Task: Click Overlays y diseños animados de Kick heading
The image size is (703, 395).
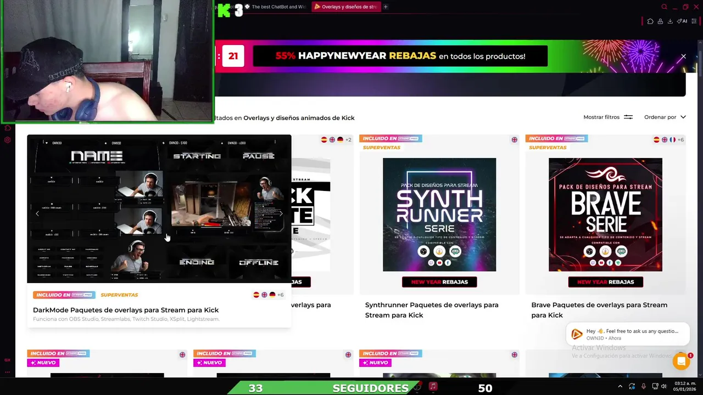Action: (299, 118)
